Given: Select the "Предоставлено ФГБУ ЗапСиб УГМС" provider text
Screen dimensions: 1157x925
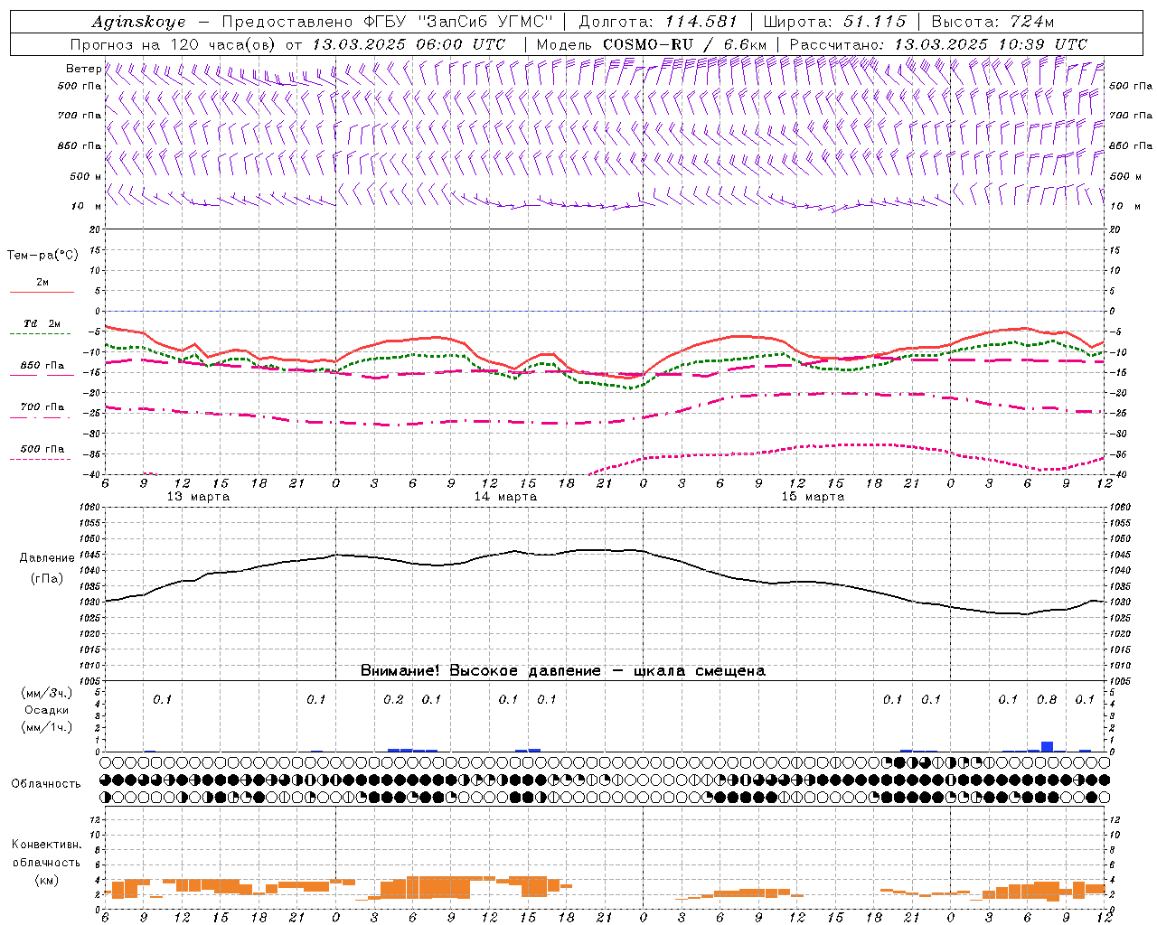Looking at the screenshot, I should click(388, 22).
